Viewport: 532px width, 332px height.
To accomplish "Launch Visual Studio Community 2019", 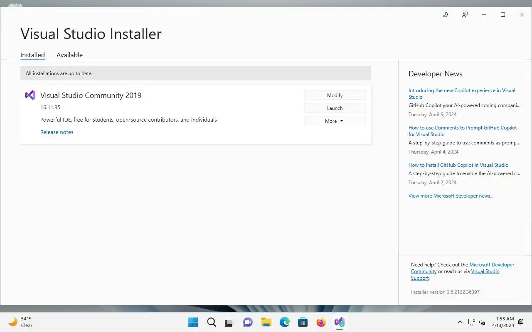I will (x=335, y=108).
